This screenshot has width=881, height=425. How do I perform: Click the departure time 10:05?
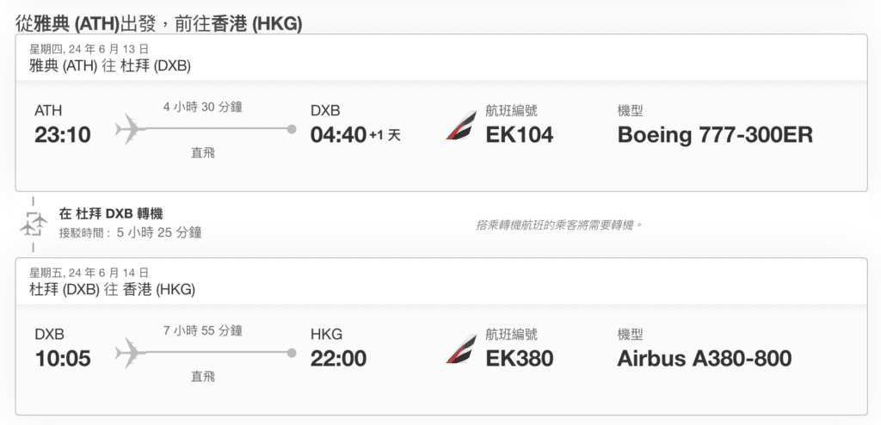(x=62, y=359)
